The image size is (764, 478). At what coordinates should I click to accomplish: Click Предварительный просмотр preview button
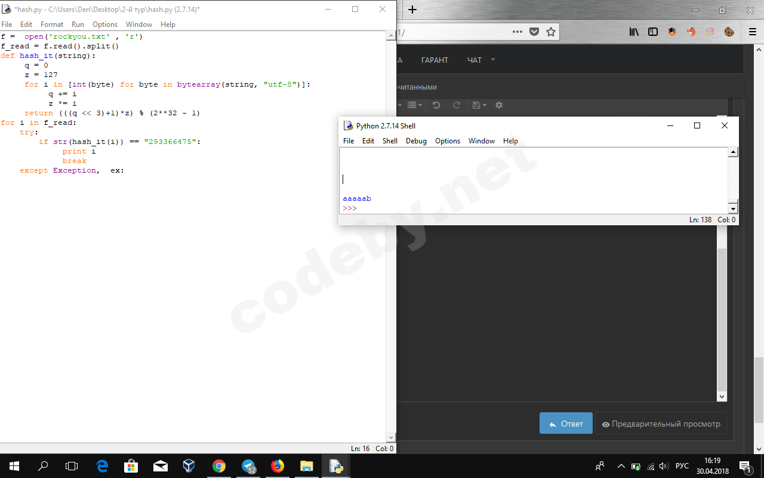[x=661, y=424]
